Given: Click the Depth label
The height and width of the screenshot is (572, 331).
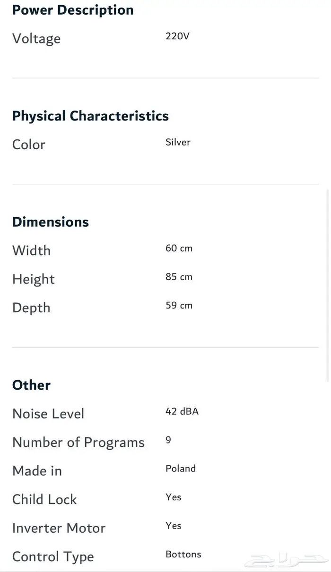Looking at the screenshot, I should coord(31,307).
